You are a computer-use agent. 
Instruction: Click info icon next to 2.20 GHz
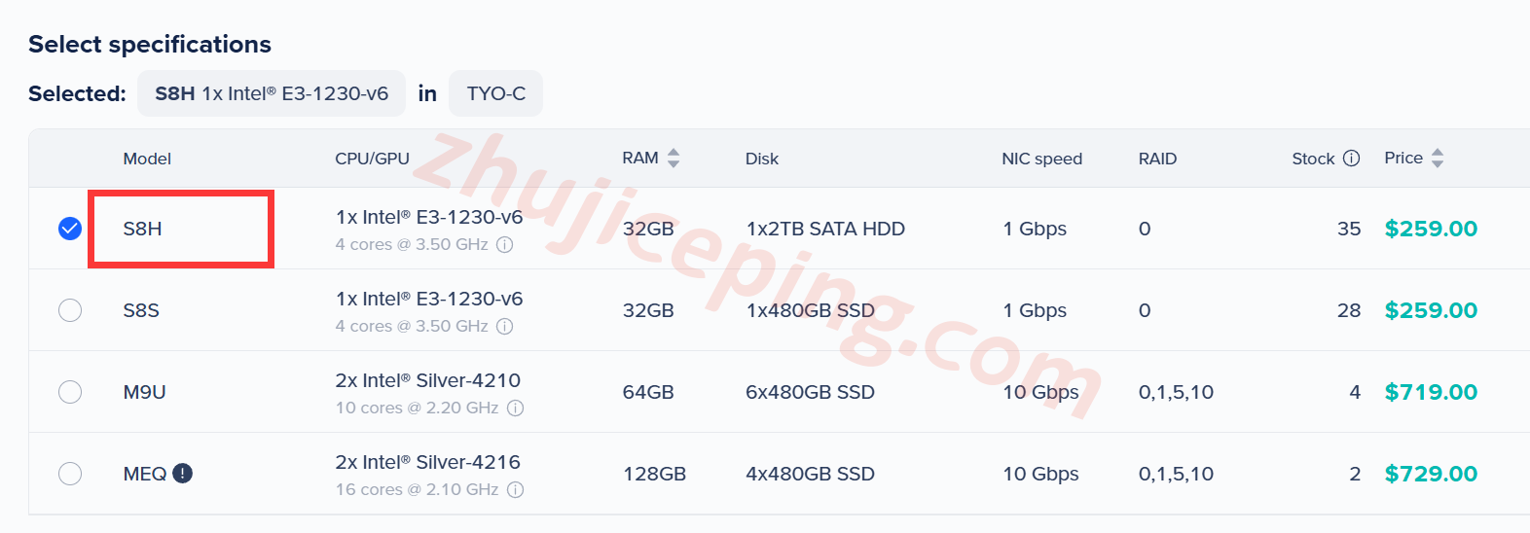tap(515, 409)
